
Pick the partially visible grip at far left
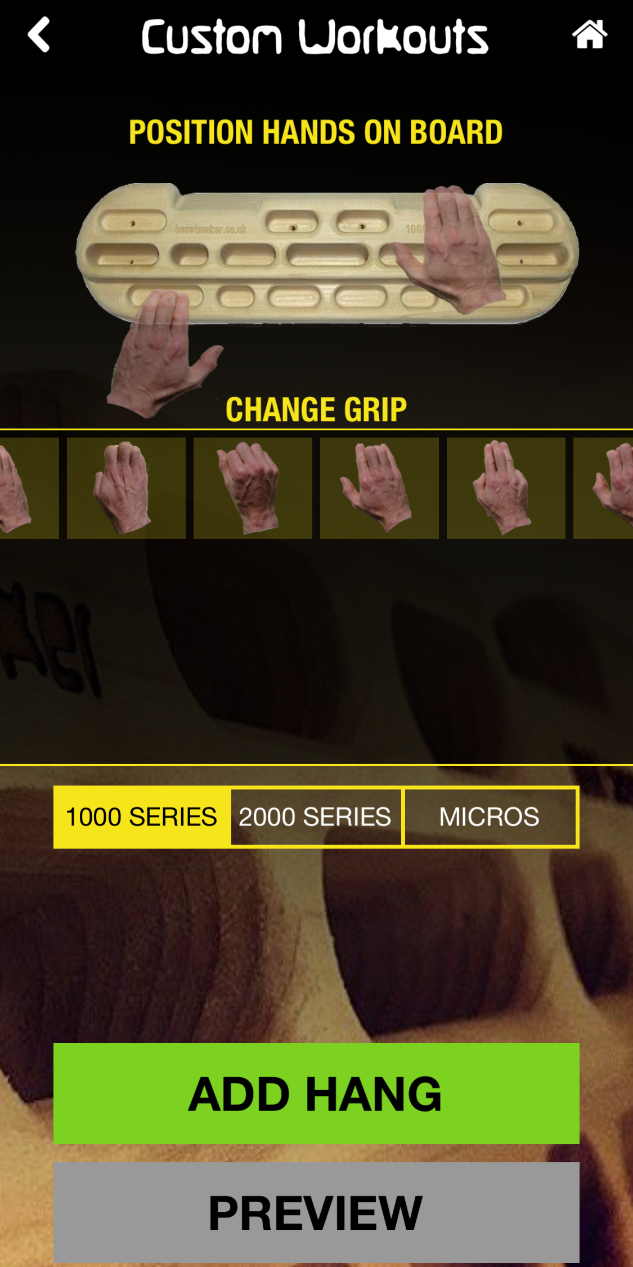(29, 488)
